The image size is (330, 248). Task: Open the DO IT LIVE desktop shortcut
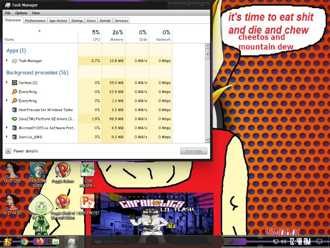click(x=13, y=172)
